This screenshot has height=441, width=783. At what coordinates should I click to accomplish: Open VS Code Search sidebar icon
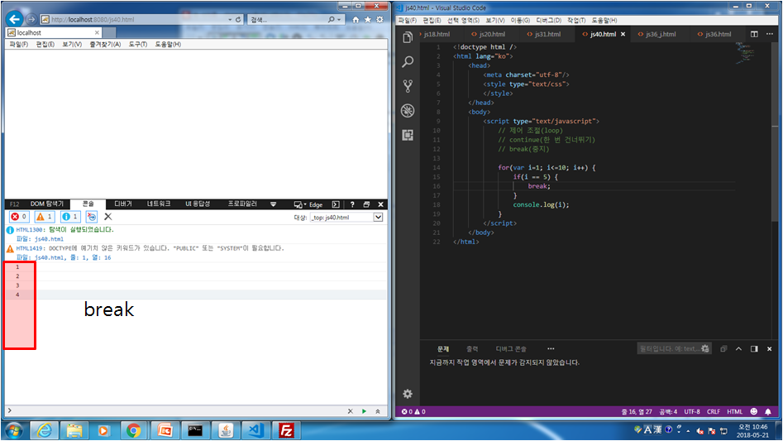coord(408,61)
